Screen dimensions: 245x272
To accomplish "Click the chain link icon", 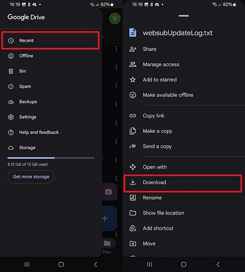I will coord(133,116).
